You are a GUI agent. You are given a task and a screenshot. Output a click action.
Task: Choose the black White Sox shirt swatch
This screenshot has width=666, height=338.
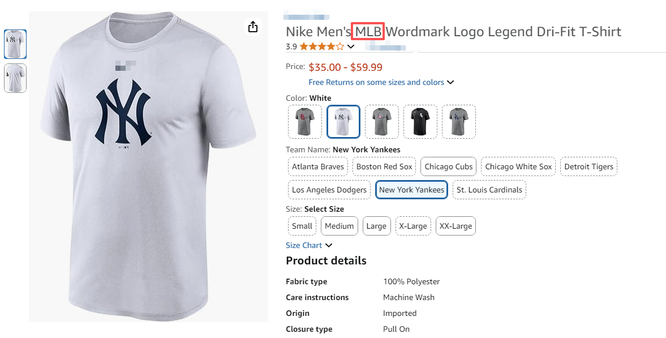coord(420,122)
